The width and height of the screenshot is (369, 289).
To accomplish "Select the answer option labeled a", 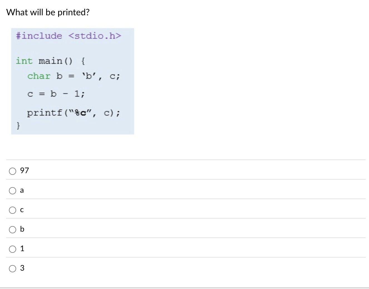I will tap(12, 190).
